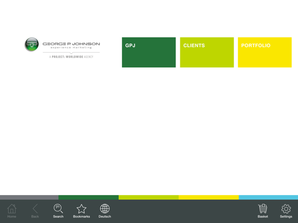Select the yellow color bar segment
298x223 pixels.
tap(209, 197)
